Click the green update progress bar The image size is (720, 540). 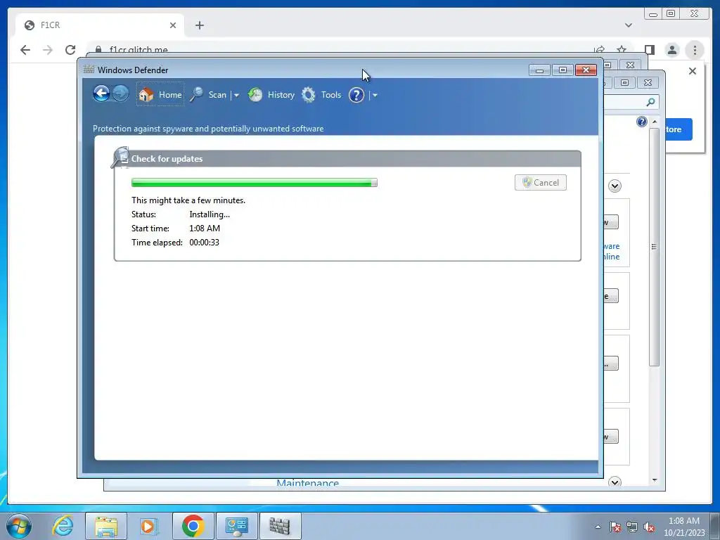click(x=255, y=183)
